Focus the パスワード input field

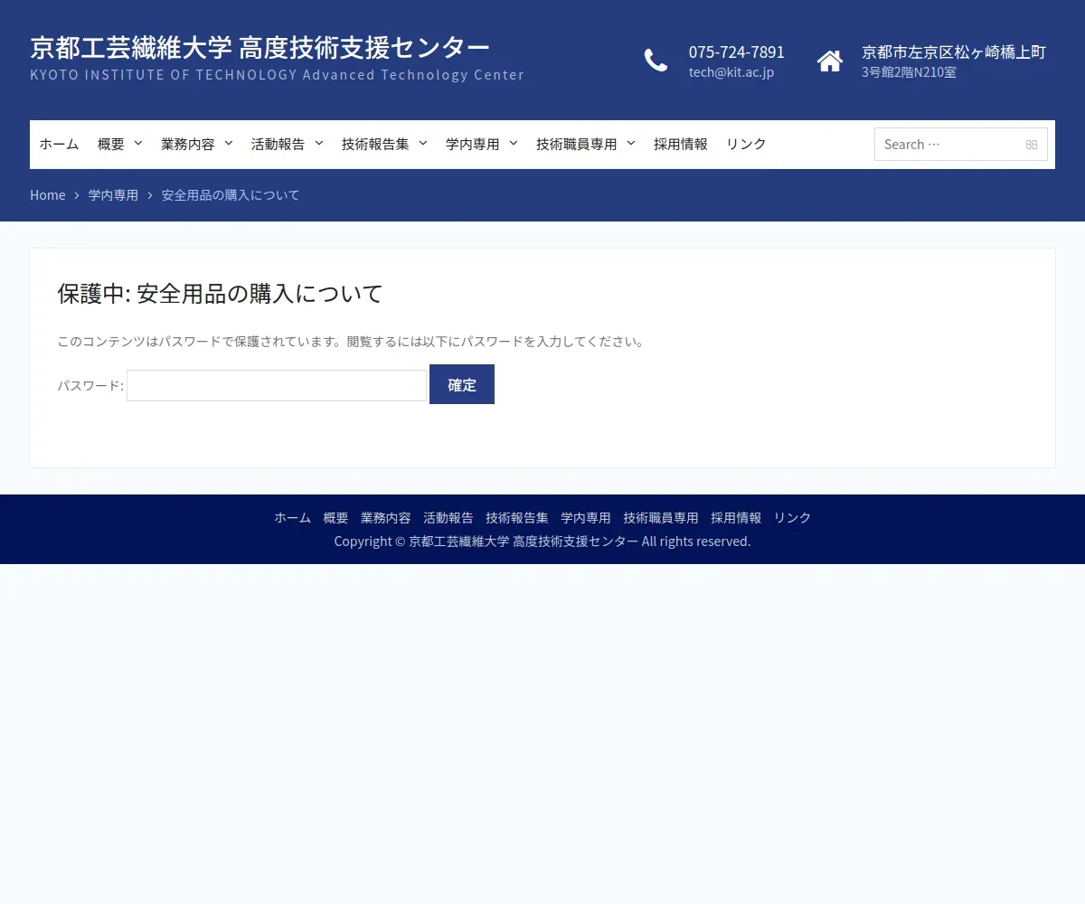(277, 385)
